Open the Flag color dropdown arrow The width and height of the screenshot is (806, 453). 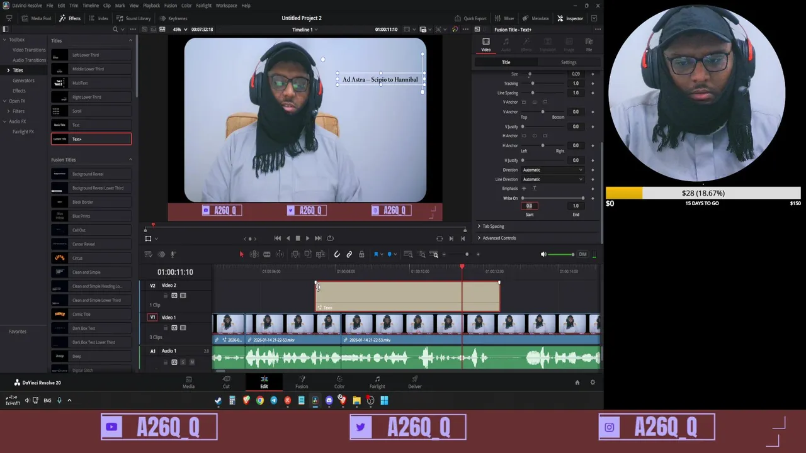(x=382, y=254)
